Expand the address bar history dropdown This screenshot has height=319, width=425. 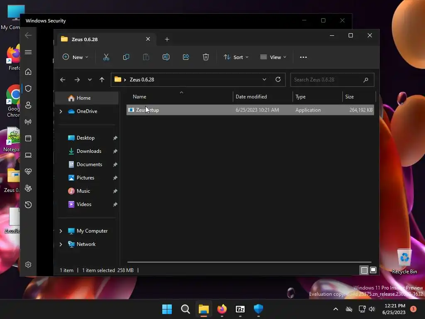pyautogui.click(x=264, y=79)
